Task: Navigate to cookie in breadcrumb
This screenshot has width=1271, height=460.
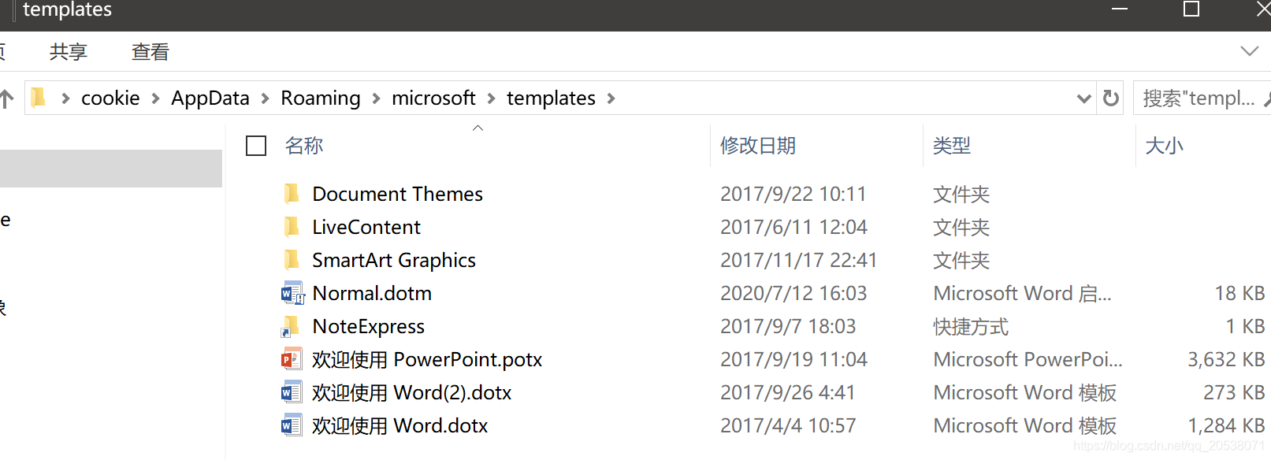Action: coord(110,98)
